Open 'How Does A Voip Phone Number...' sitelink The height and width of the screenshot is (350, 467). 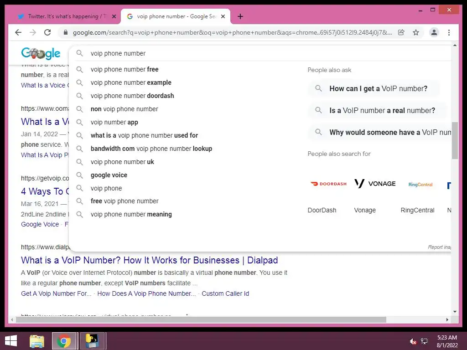click(146, 293)
